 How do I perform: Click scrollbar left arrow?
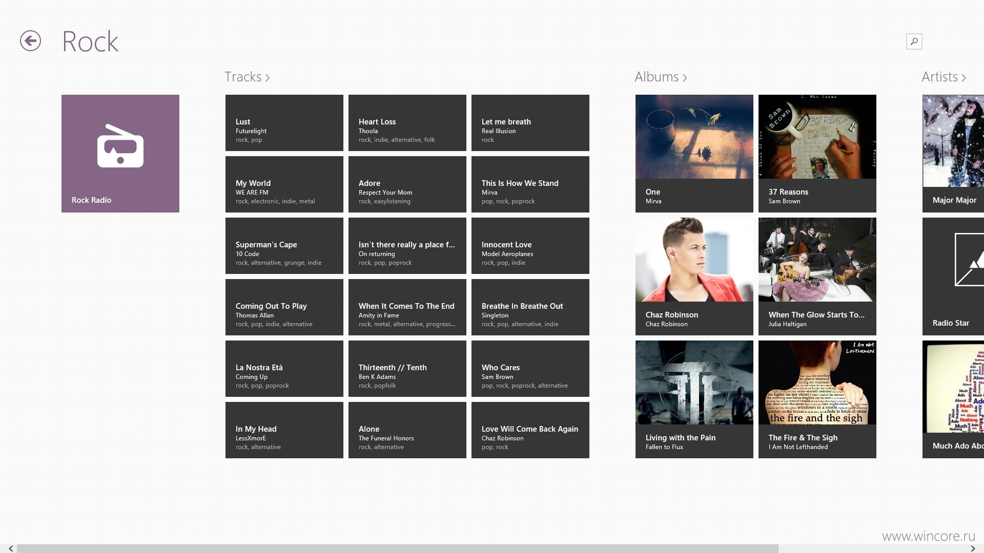[x=11, y=548]
